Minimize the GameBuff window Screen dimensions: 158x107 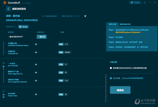(x=150, y=3)
